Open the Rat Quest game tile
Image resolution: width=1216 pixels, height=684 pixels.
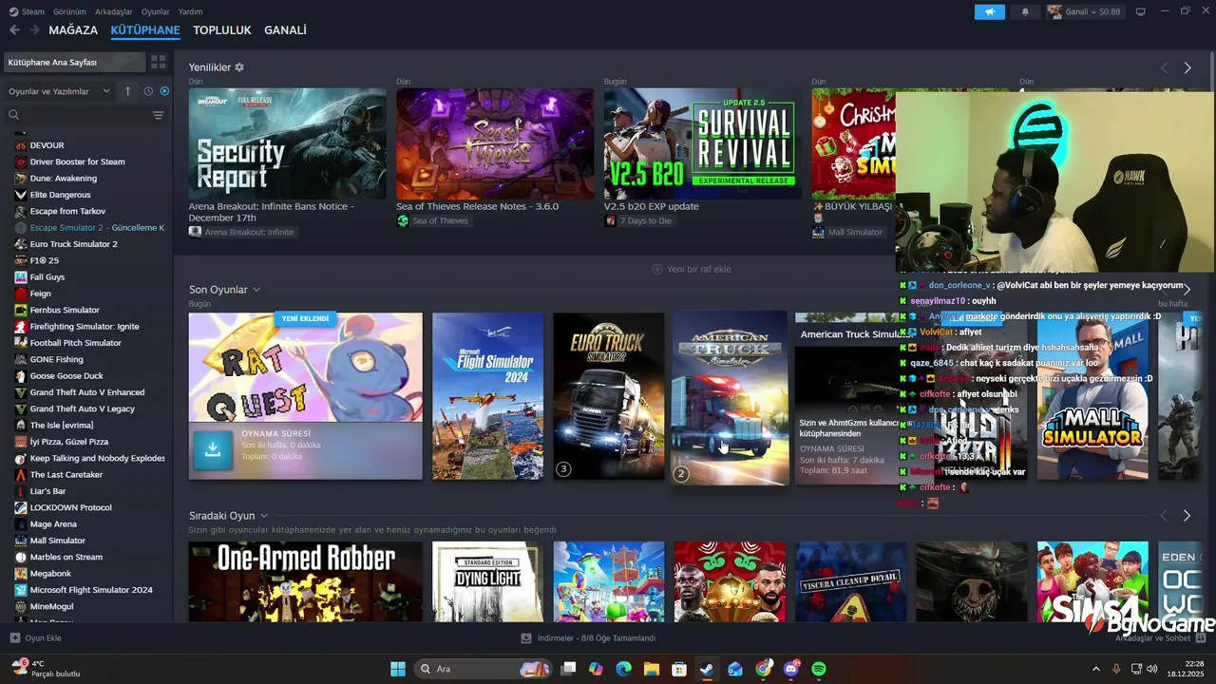(305, 368)
